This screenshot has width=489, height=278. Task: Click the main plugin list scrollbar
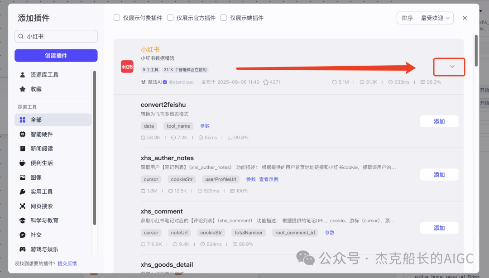pos(476,51)
